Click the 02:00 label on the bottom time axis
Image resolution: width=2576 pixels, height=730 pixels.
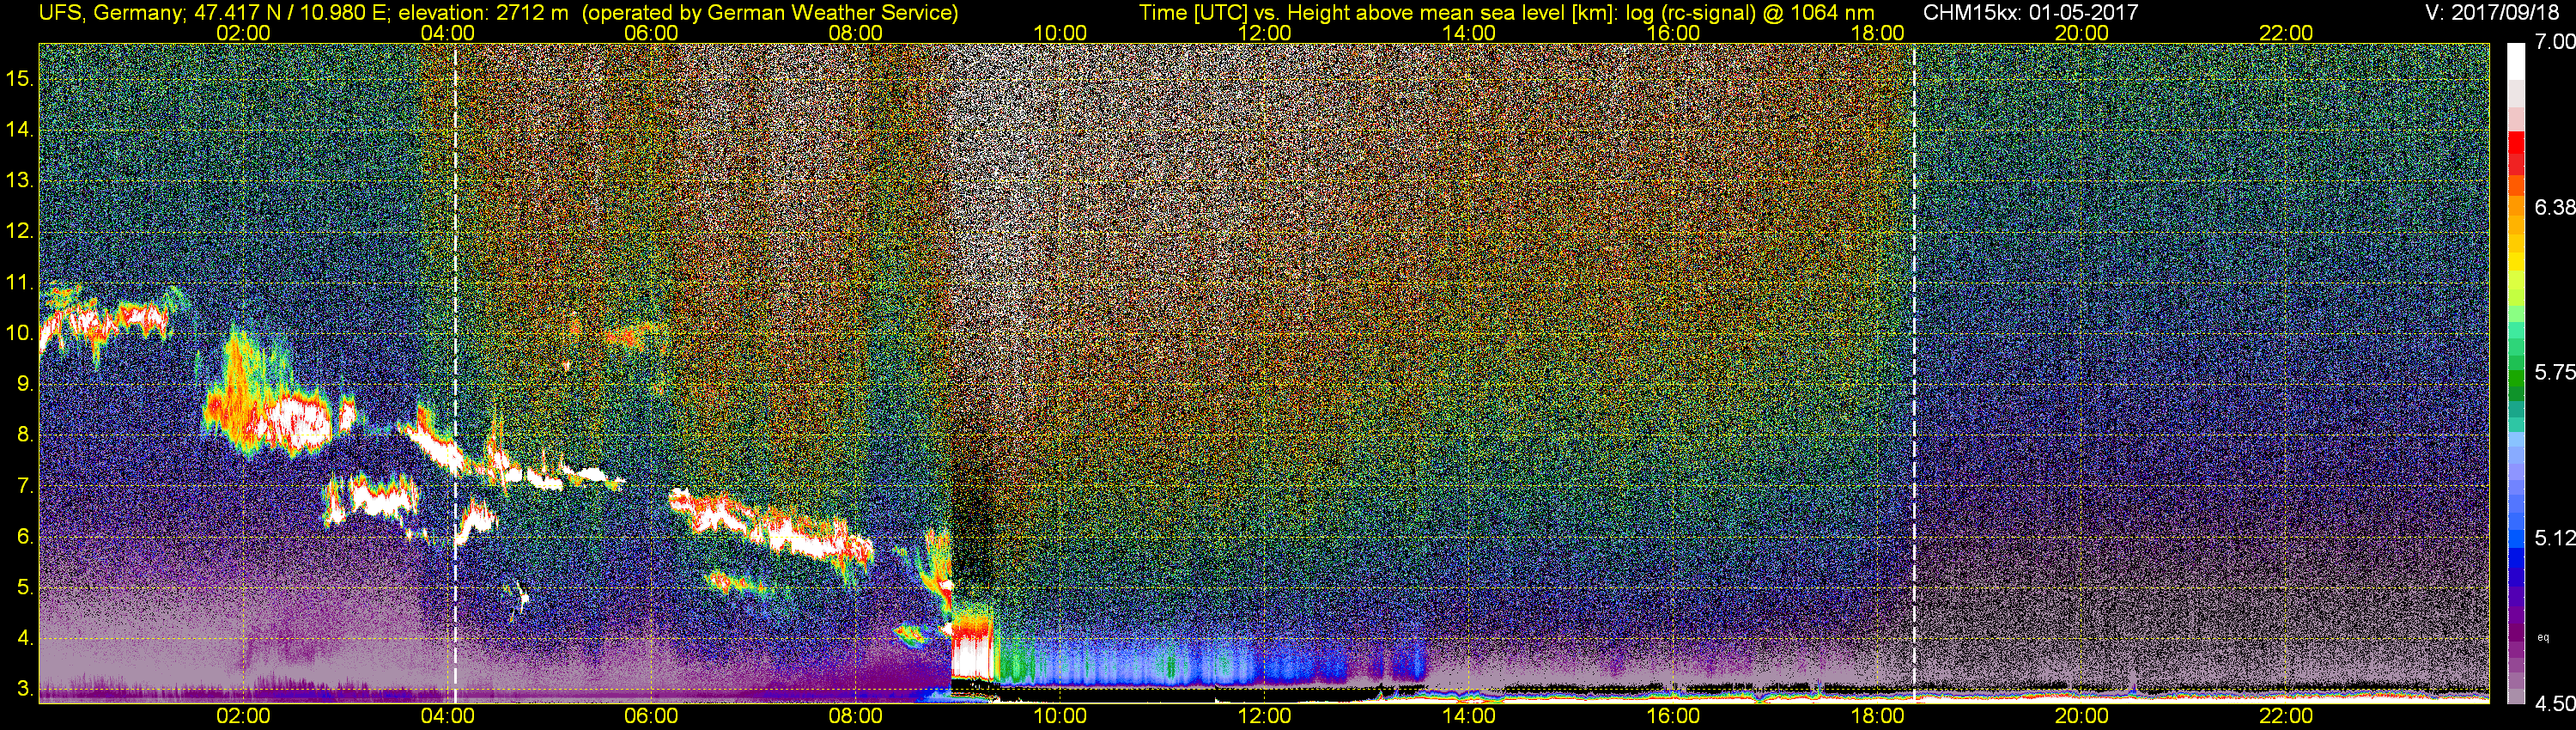point(243,716)
